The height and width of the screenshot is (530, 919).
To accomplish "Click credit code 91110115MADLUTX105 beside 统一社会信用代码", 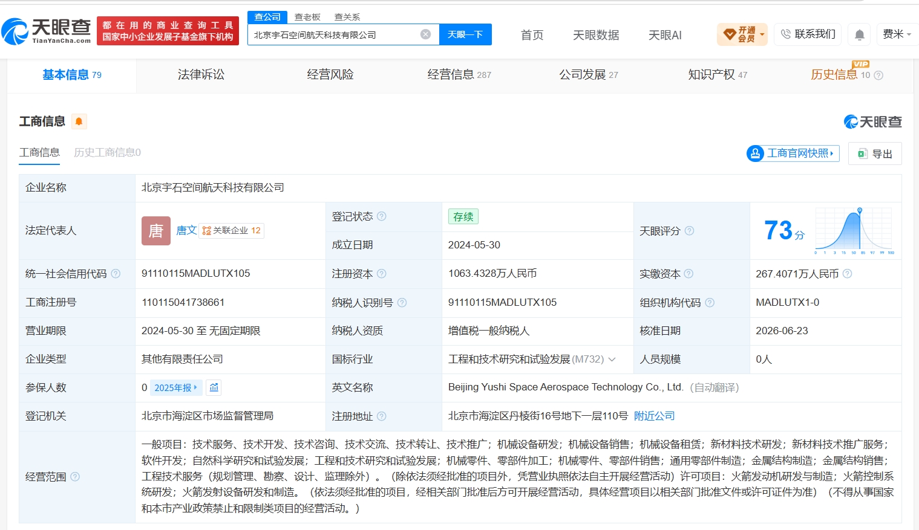I will pos(196,274).
